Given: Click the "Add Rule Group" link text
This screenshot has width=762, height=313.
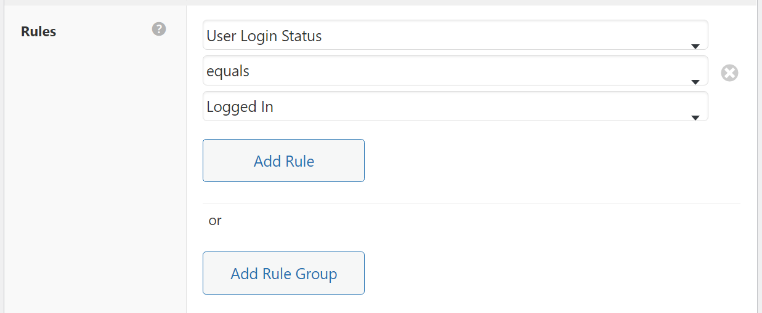Looking at the screenshot, I should 284,274.
